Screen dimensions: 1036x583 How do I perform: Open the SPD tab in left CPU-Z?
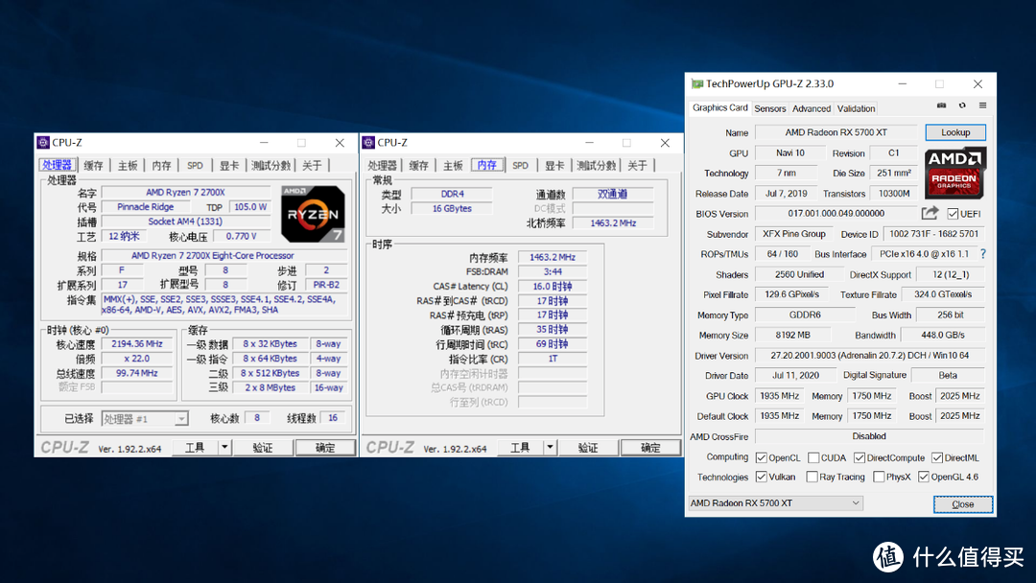[195, 165]
